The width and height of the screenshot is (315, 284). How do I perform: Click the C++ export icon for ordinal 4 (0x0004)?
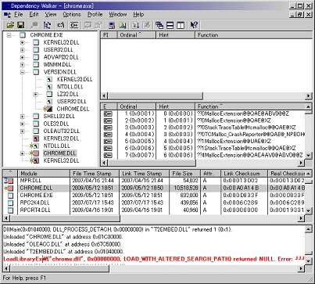point(108,135)
